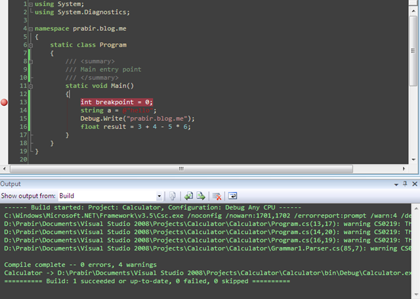The image size is (420, 299).
Task: Clear all Output text
Action: click(217, 196)
